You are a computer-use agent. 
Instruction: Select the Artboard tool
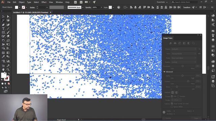click(3, 66)
